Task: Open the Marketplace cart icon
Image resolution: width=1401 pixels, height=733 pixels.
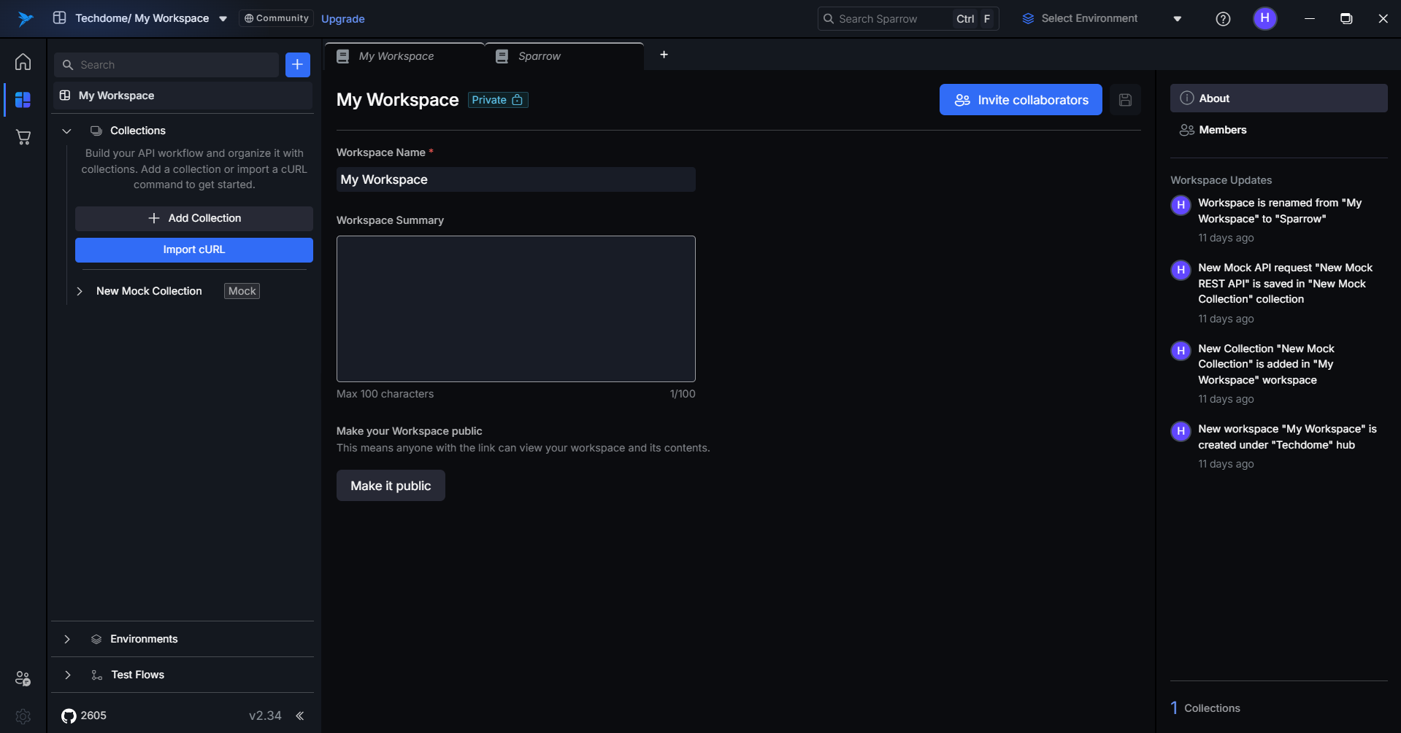Action: click(x=23, y=137)
